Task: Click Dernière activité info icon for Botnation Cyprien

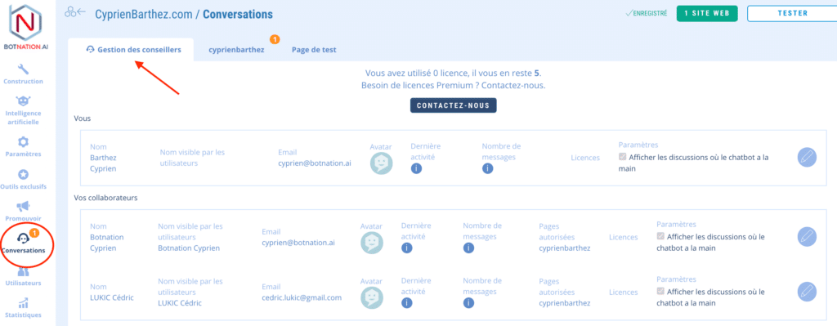Action: pos(407,248)
